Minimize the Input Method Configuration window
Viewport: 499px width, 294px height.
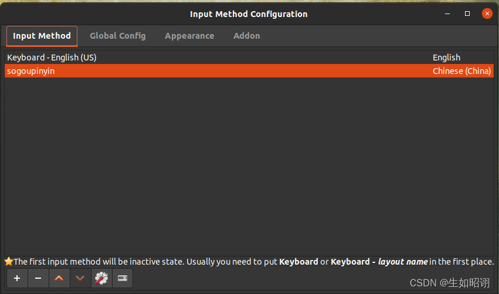pos(447,13)
